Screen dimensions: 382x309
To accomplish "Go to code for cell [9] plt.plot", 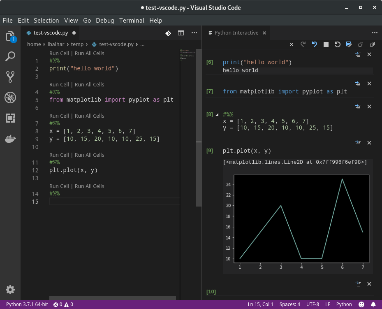I will coord(358,143).
